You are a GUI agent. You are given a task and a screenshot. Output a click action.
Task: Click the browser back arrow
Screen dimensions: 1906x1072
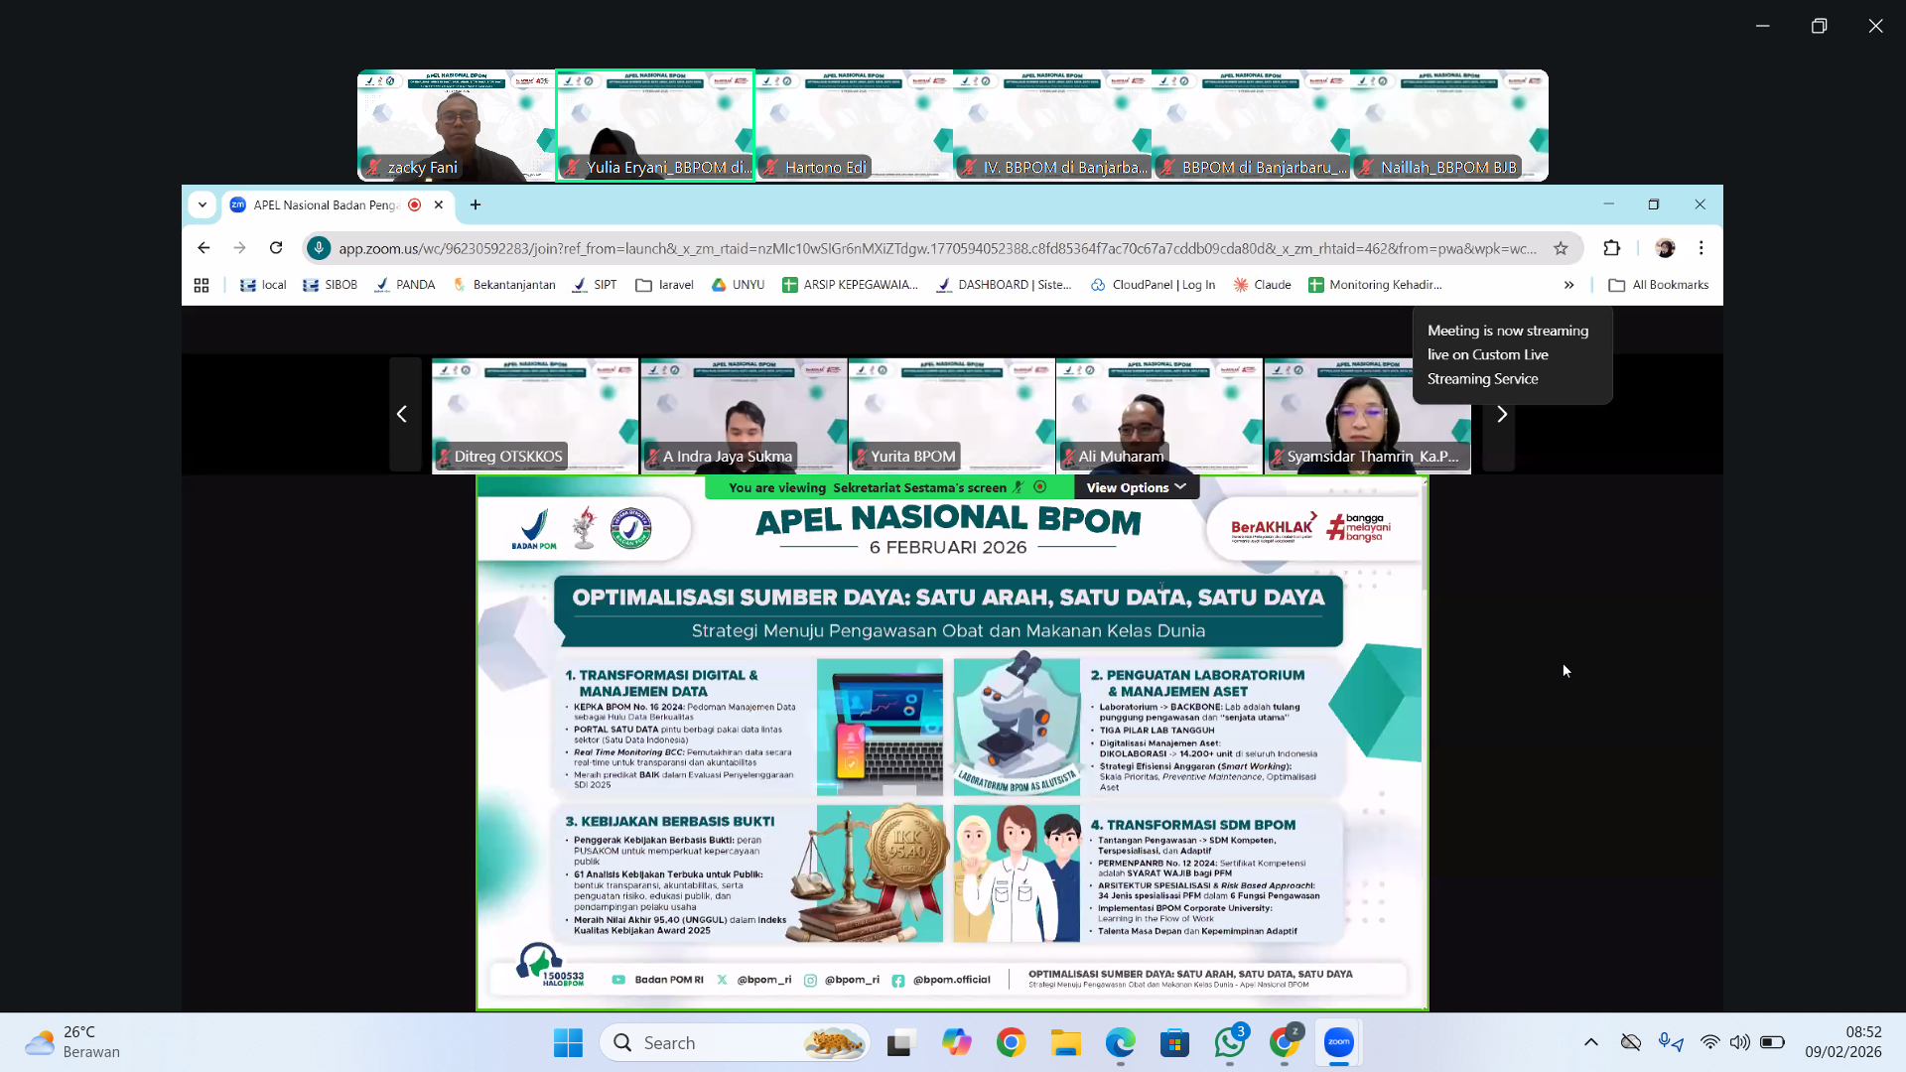204,248
